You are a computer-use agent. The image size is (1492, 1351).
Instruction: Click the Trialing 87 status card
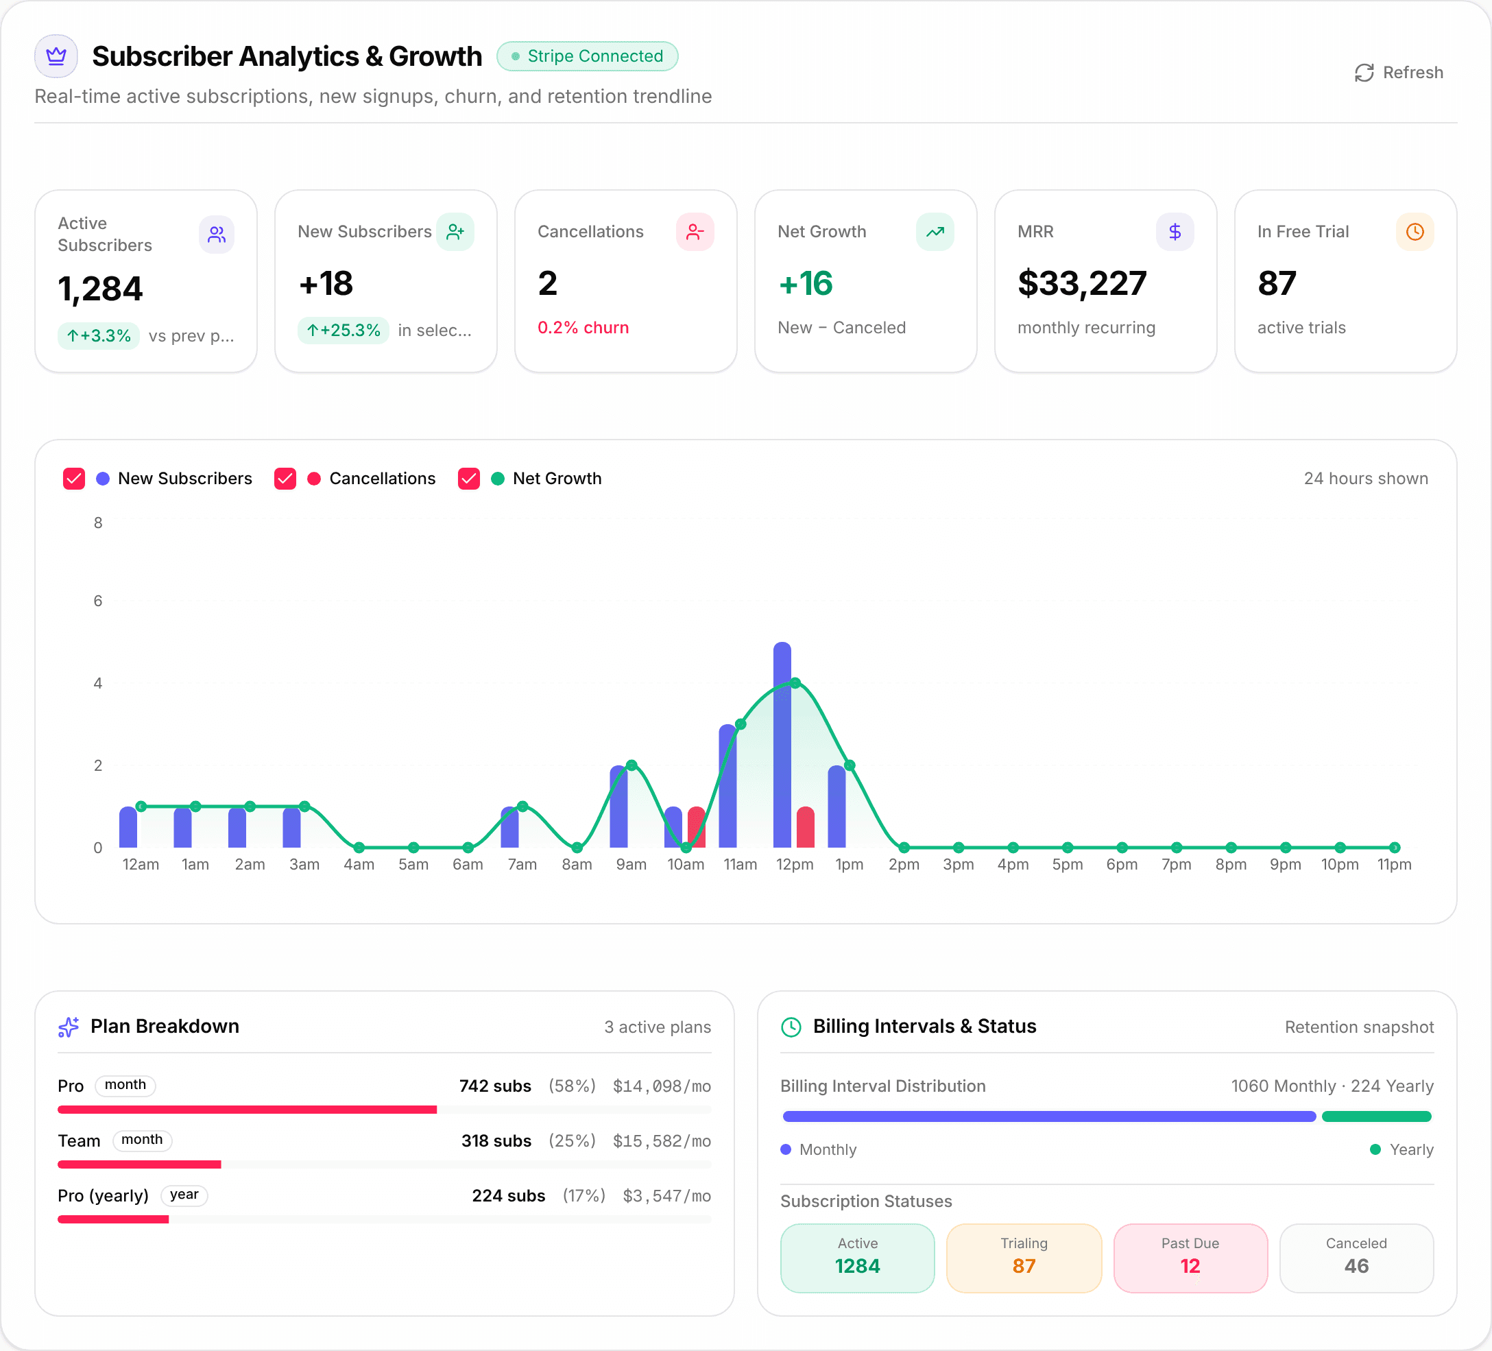coord(1024,1258)
